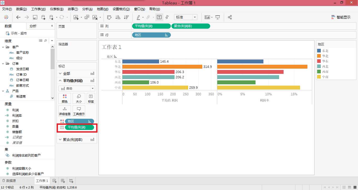This screenshot has width=358, height=190.
Task: Select the 华北 legend color swatch
Action: tap(319, 56)
